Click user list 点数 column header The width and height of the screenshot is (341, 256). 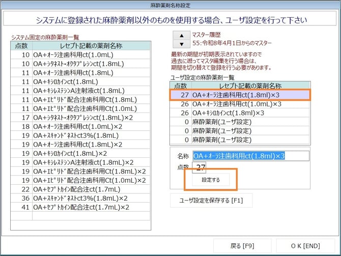click(180, 86)
